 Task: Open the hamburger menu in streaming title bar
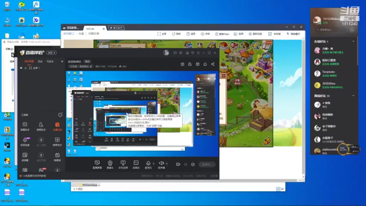198,53
